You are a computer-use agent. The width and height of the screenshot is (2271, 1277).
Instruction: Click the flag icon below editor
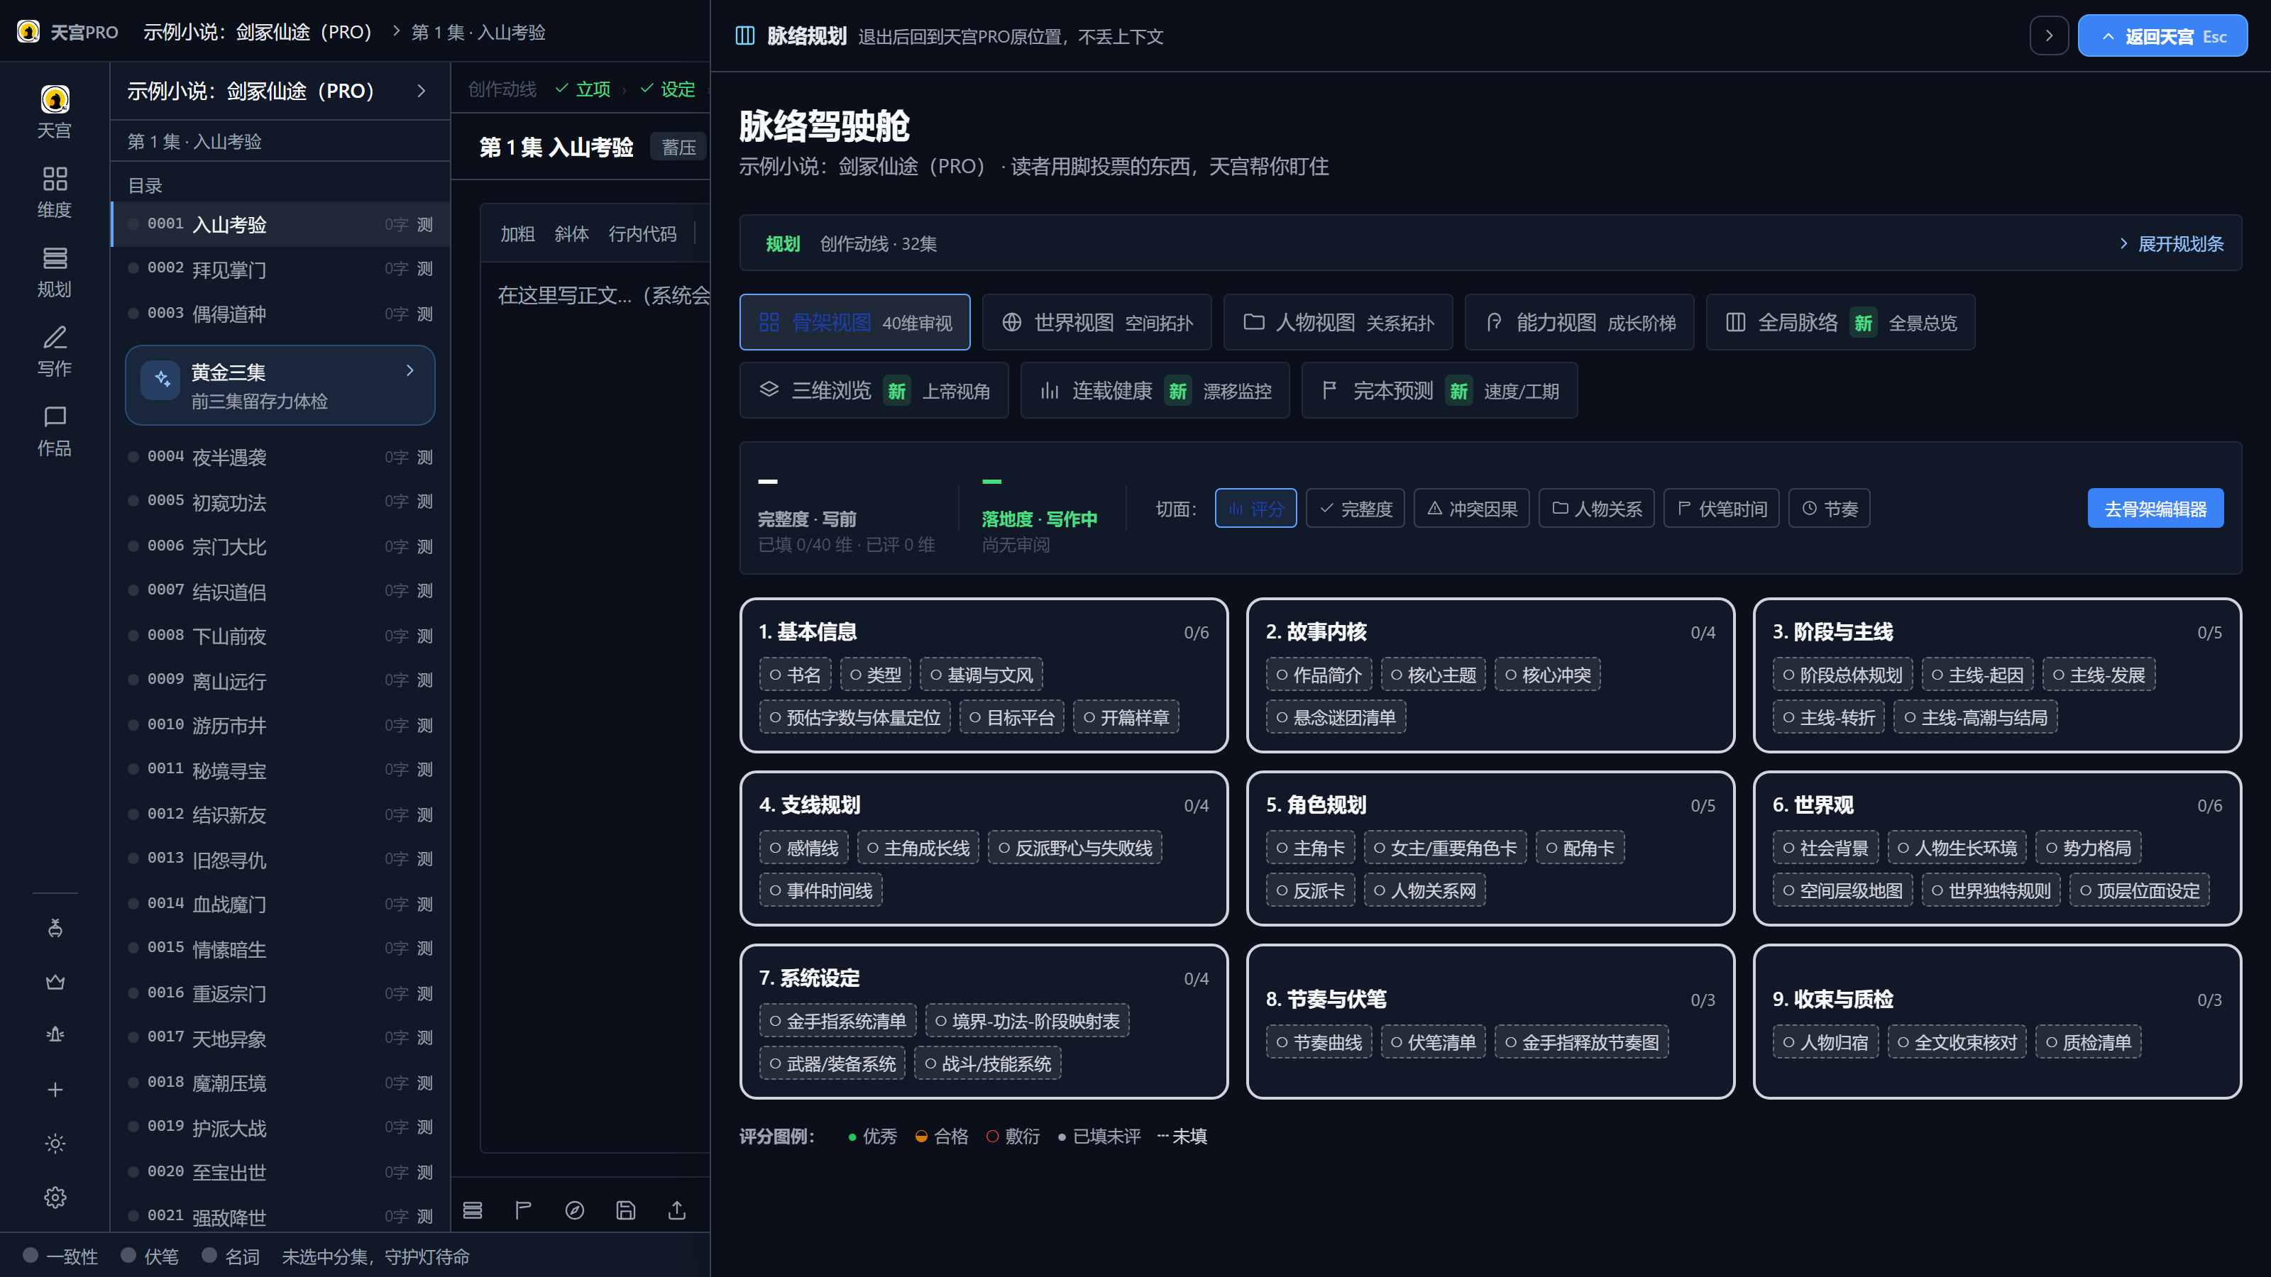point(523,1210)
